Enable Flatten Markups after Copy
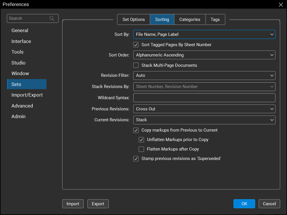The image size is (287, 215). pos(141,149)
